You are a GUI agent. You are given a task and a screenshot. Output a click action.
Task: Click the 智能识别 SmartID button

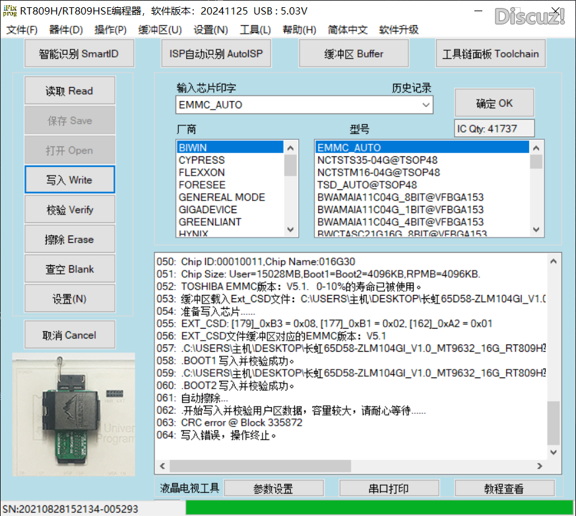click(x=79, y=53)
